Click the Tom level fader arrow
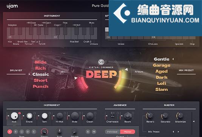 pyautogui.click(x=39, y=116)
